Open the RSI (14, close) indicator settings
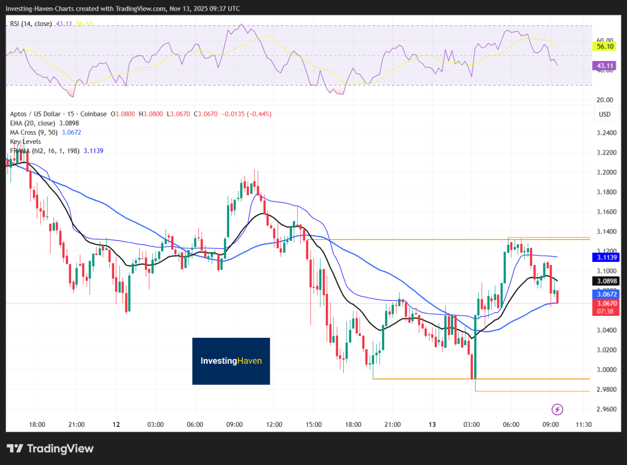Image resolution: width=627 pixels, height=465 pixels. 30,23
